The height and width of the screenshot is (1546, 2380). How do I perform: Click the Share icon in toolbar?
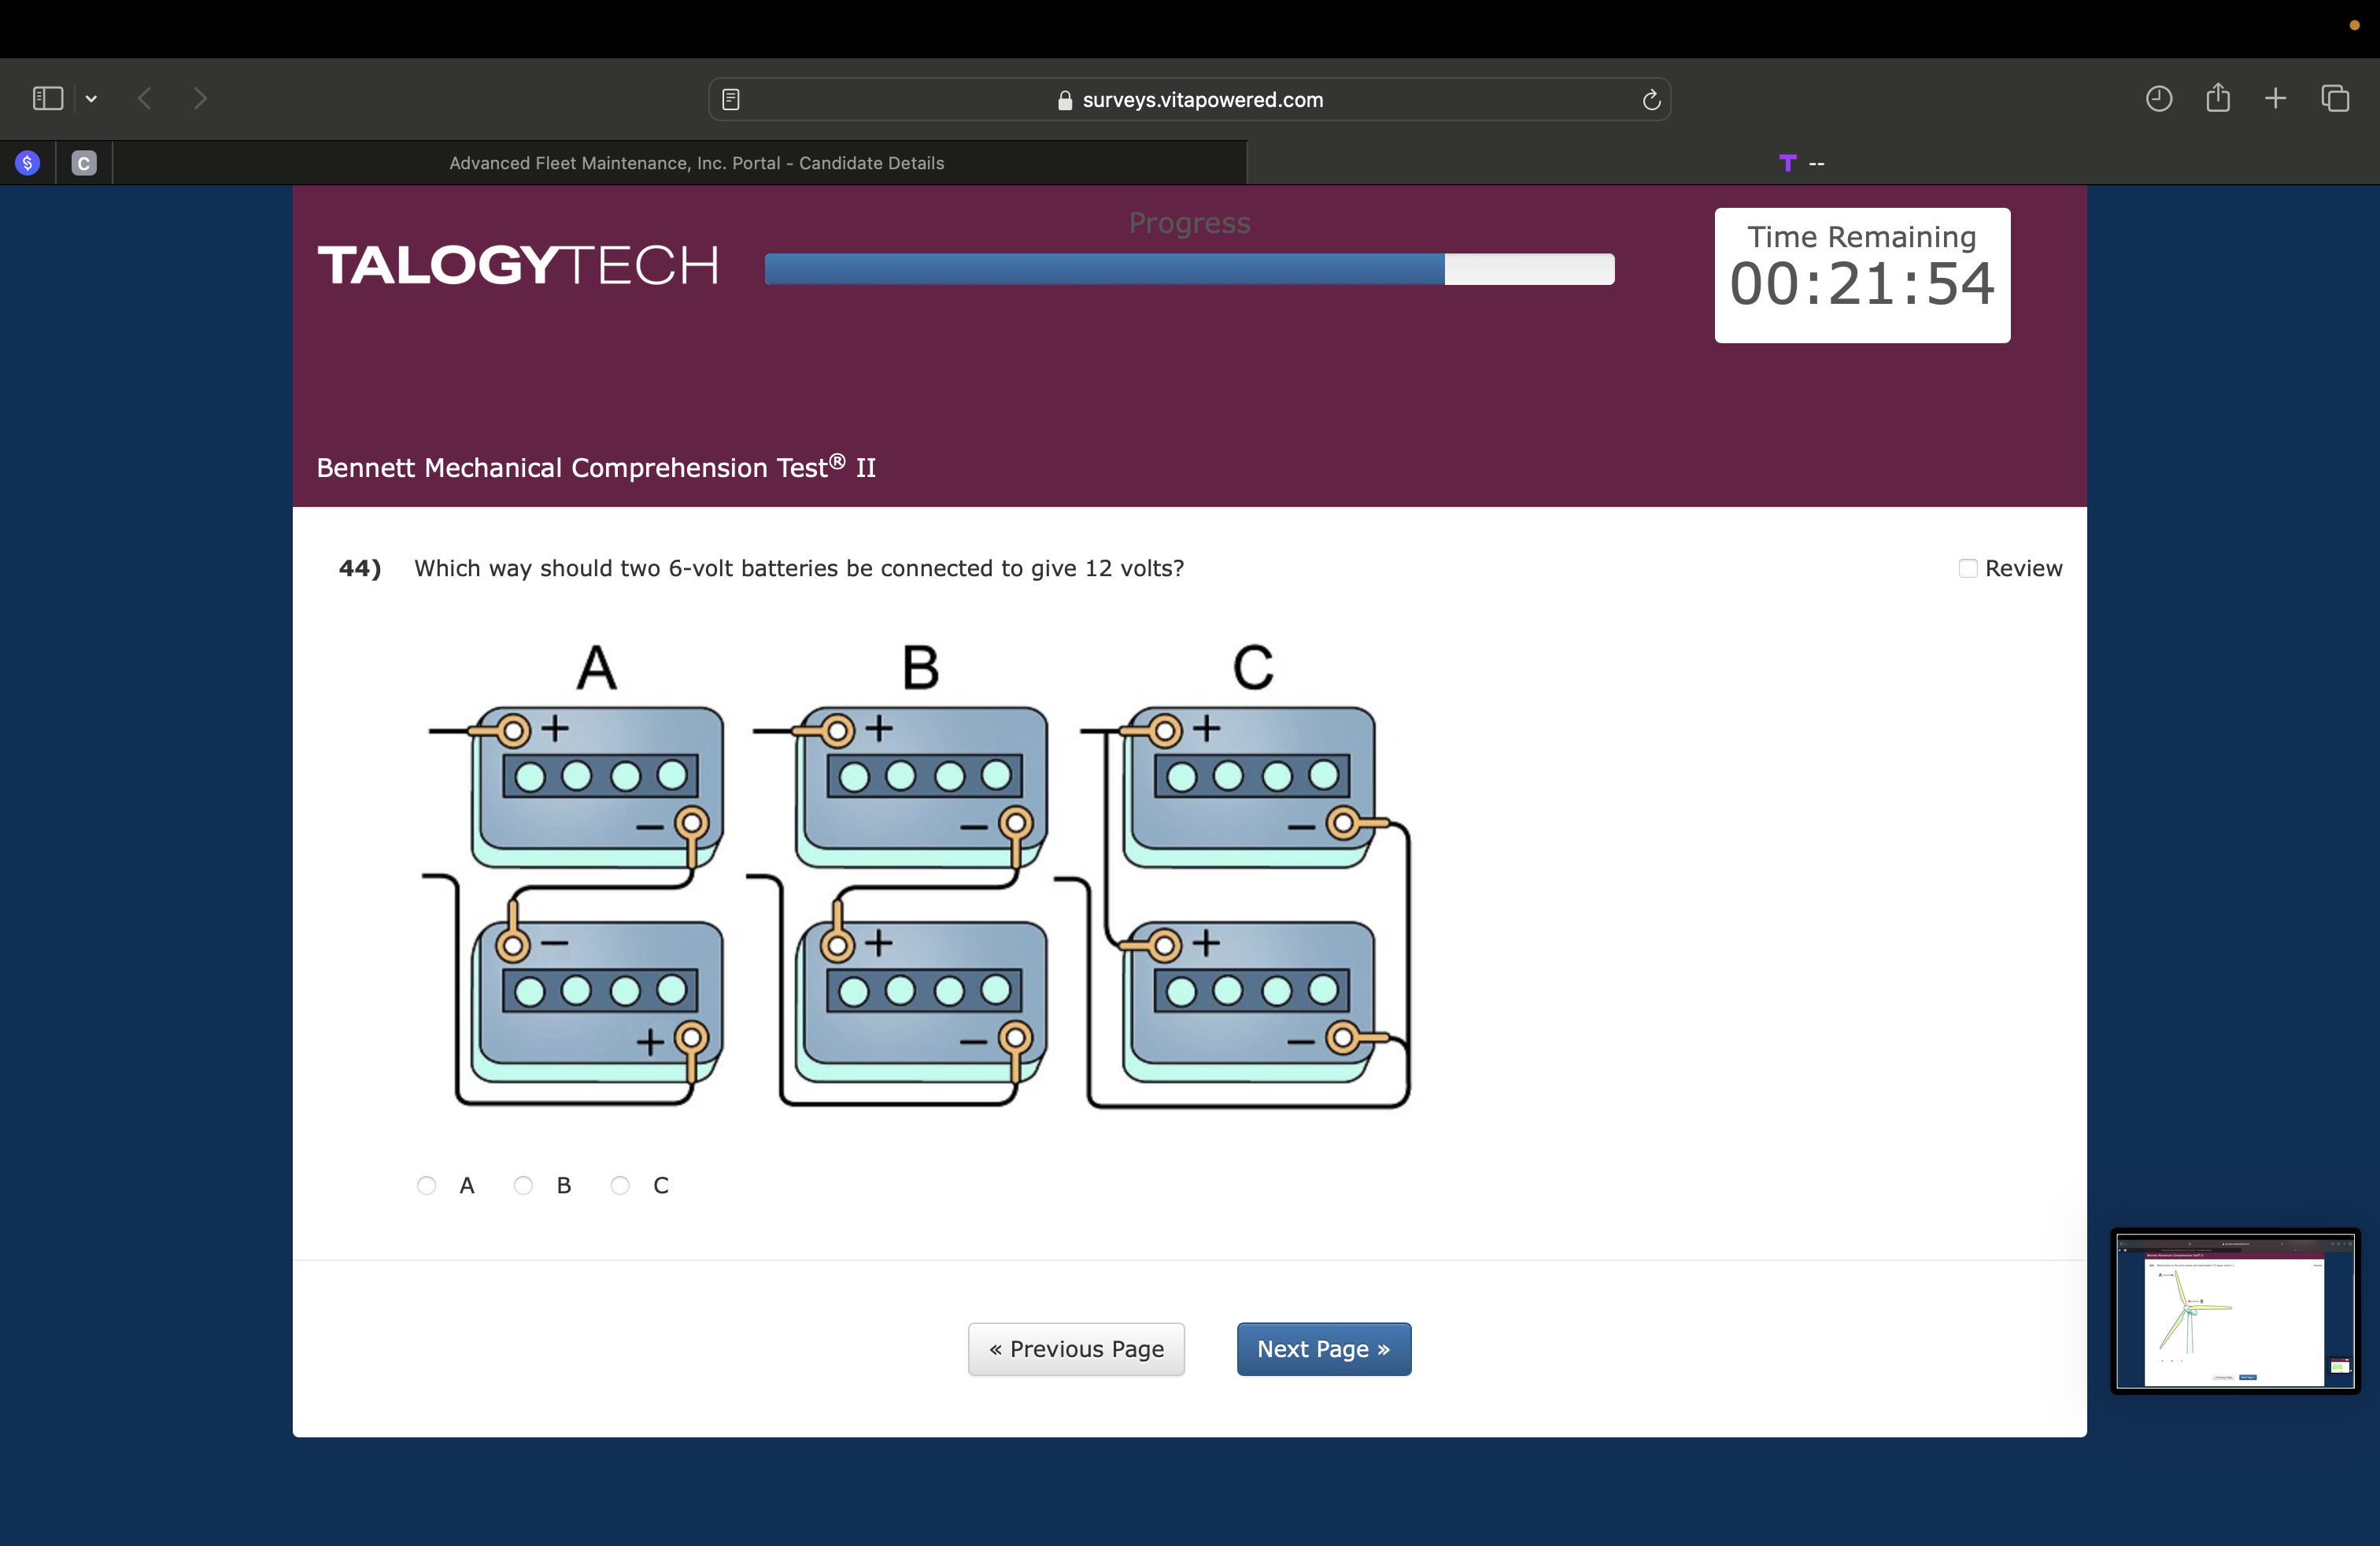coord(2218,97)
